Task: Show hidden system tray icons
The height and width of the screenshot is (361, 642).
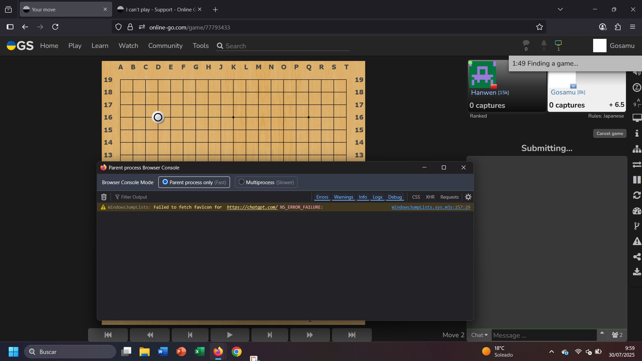Action: tap(552, 352)
